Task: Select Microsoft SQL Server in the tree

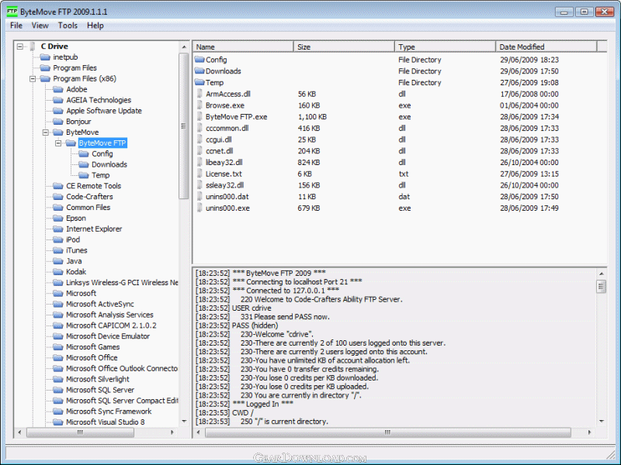Action: coord(100,390)
